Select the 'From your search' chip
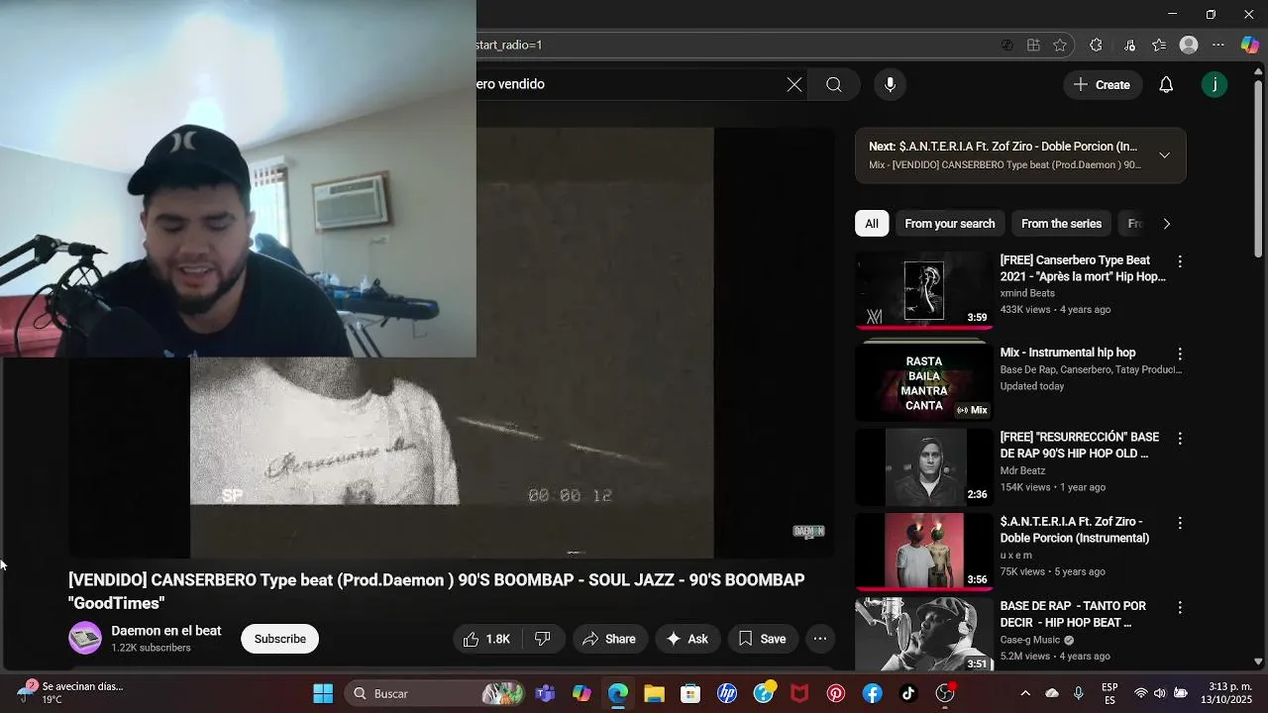Image resolution: width=1268 pixels, height=713 pixels. tap(950, 224)
